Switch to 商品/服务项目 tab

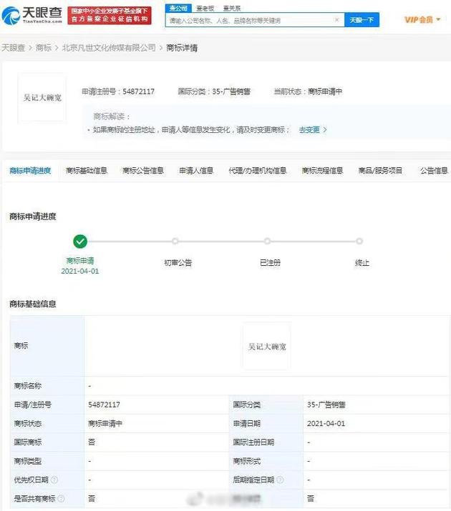pos(380,170)
